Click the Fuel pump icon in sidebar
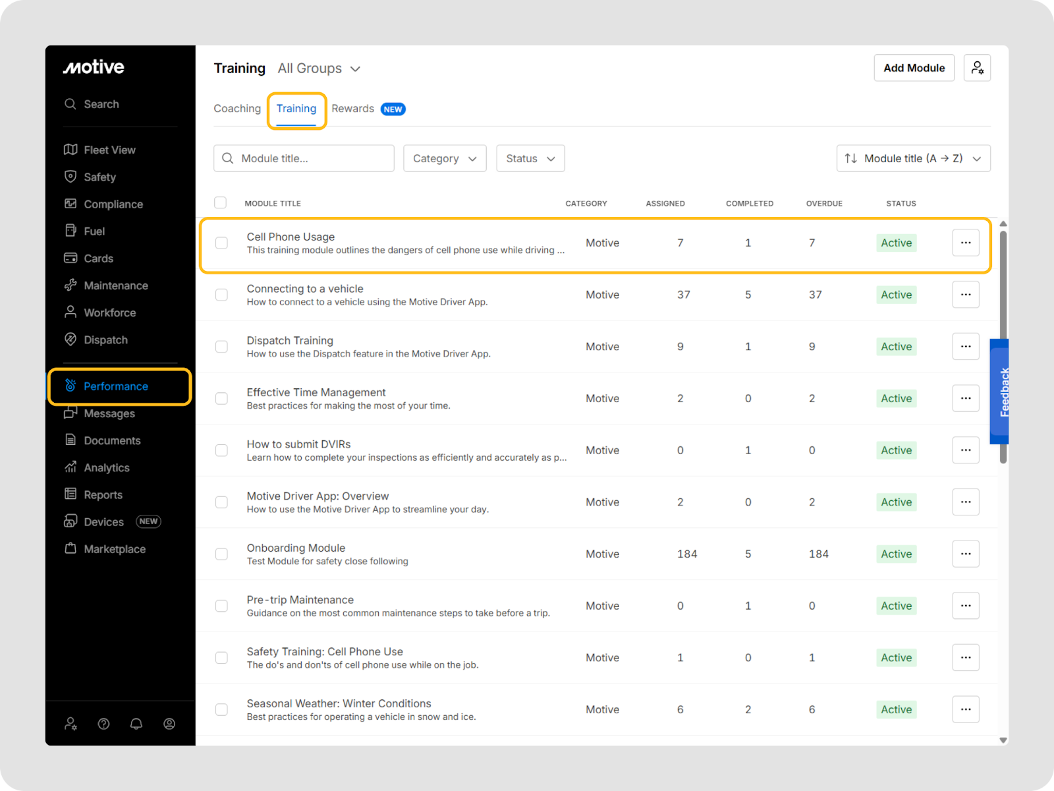This screenshot has height=791, width=1054. click(70, 231)
